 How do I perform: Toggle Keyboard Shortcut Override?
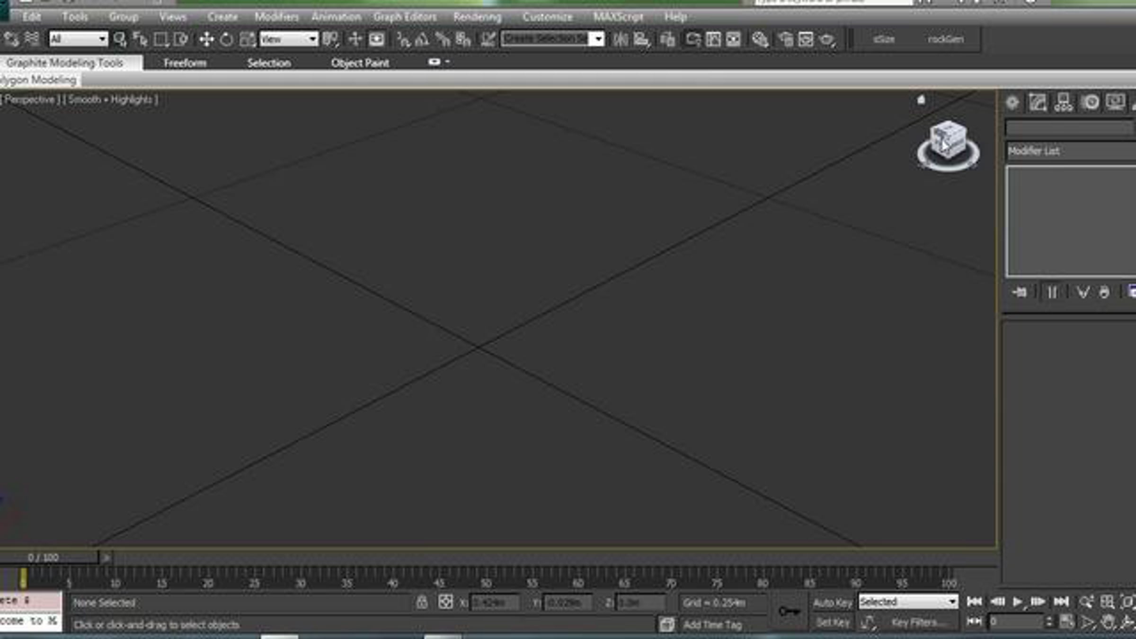click(x=377, y=39)
